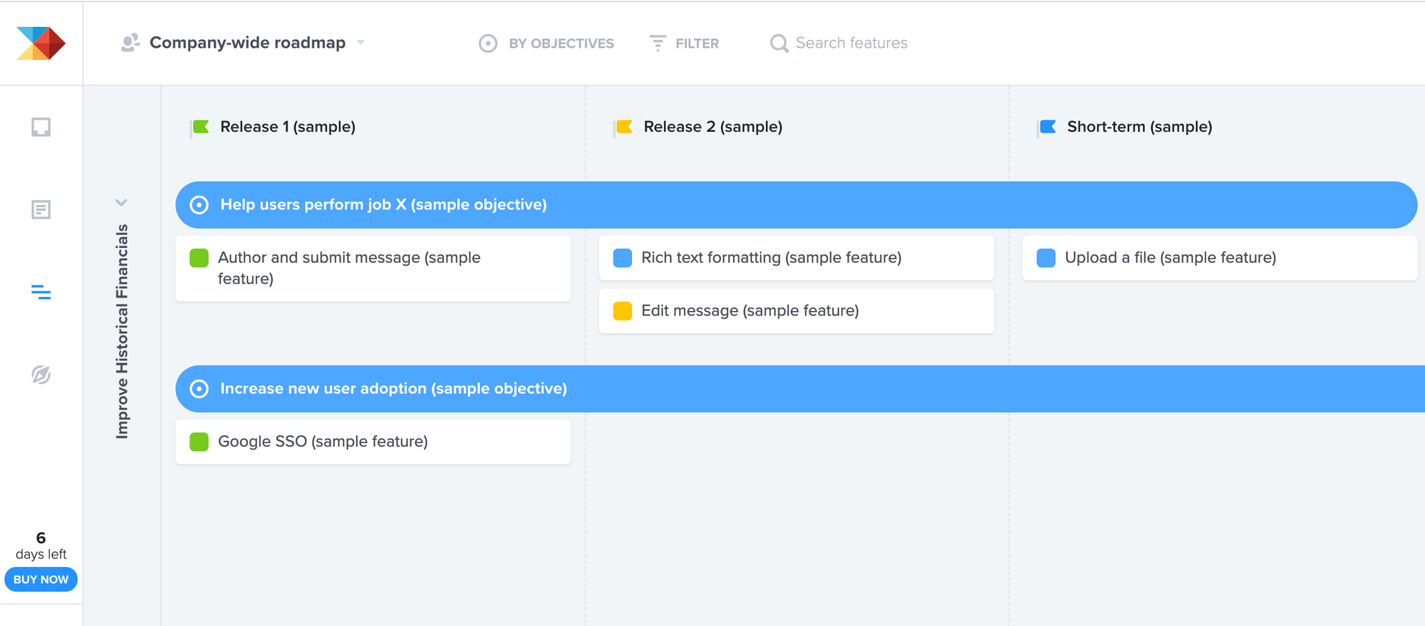Screen dimensions: 1425x626
Task: Open Google SSO feature card
Action: [x=373, y=442]
